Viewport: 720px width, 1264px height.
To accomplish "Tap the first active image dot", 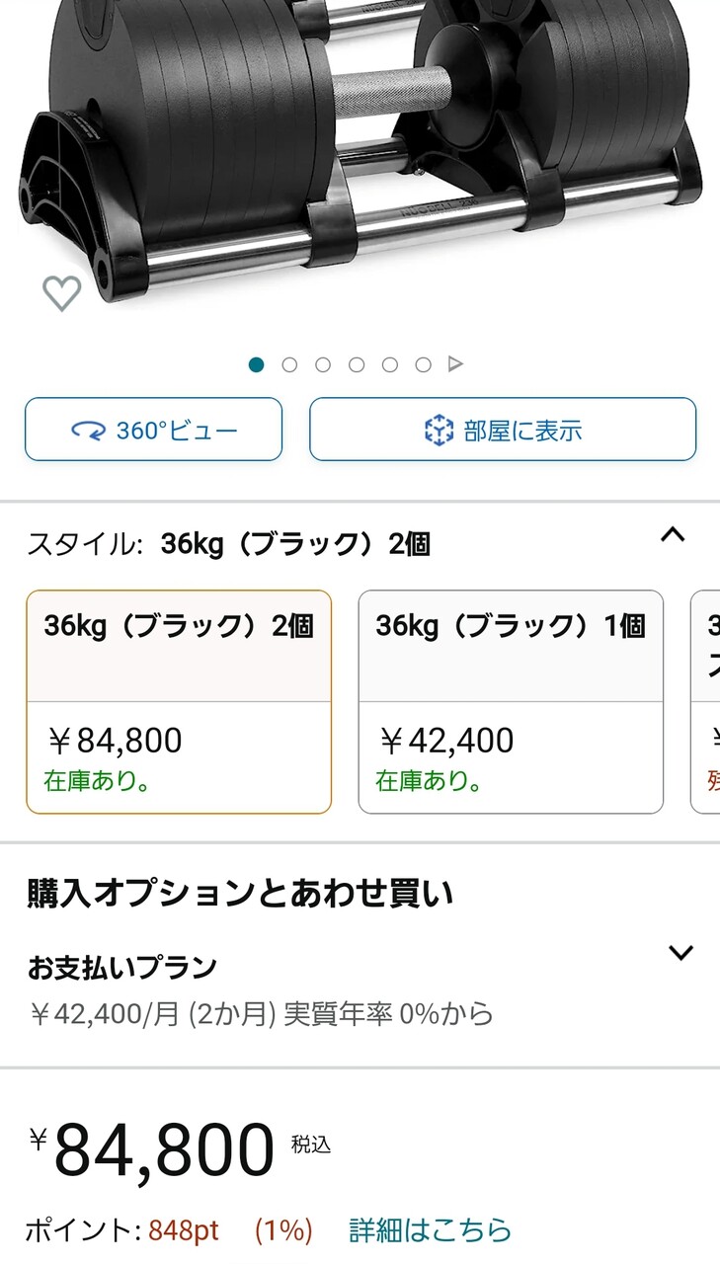I will pos(257,364).
